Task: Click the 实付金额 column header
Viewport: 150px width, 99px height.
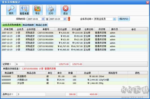Action: click(76, 29)
